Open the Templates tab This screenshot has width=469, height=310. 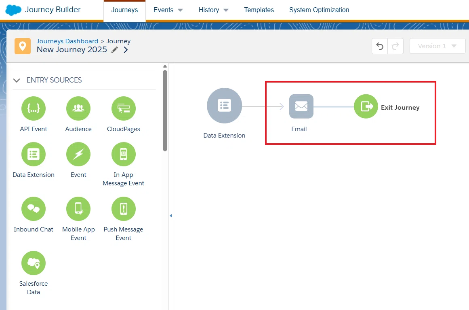[x=259, y=10]
